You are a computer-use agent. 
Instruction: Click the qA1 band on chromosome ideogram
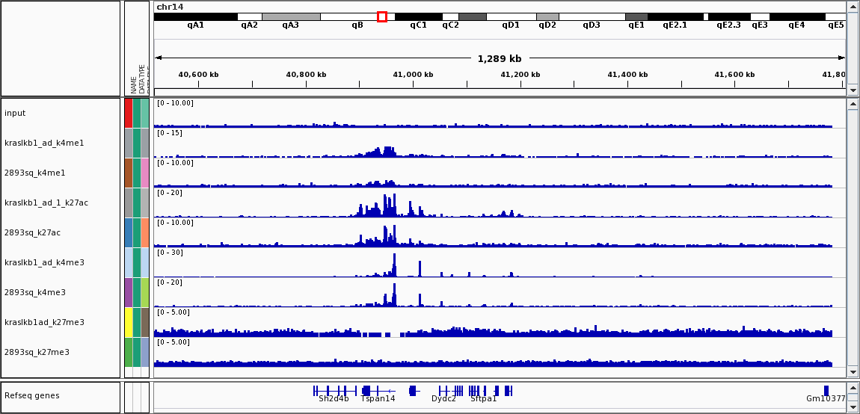pos(195,16)
